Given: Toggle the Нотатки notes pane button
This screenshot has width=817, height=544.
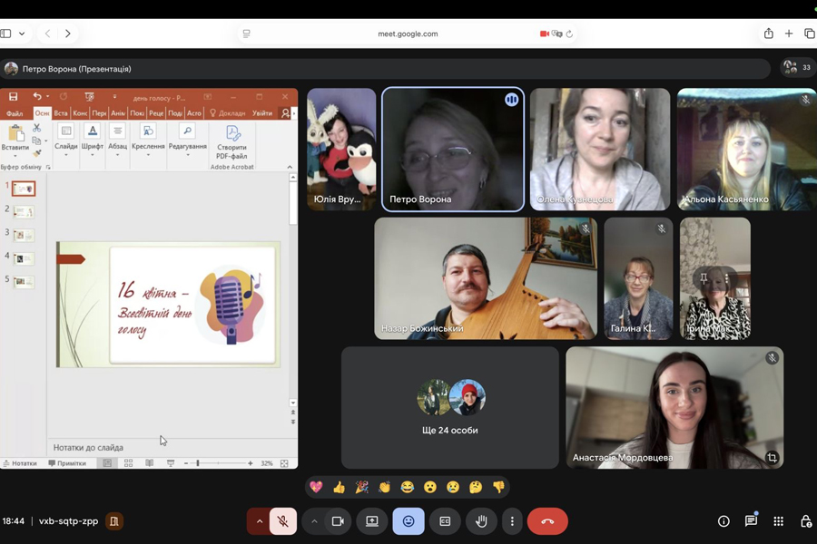Looking at the screenshot, I should (x=20, y=462).
